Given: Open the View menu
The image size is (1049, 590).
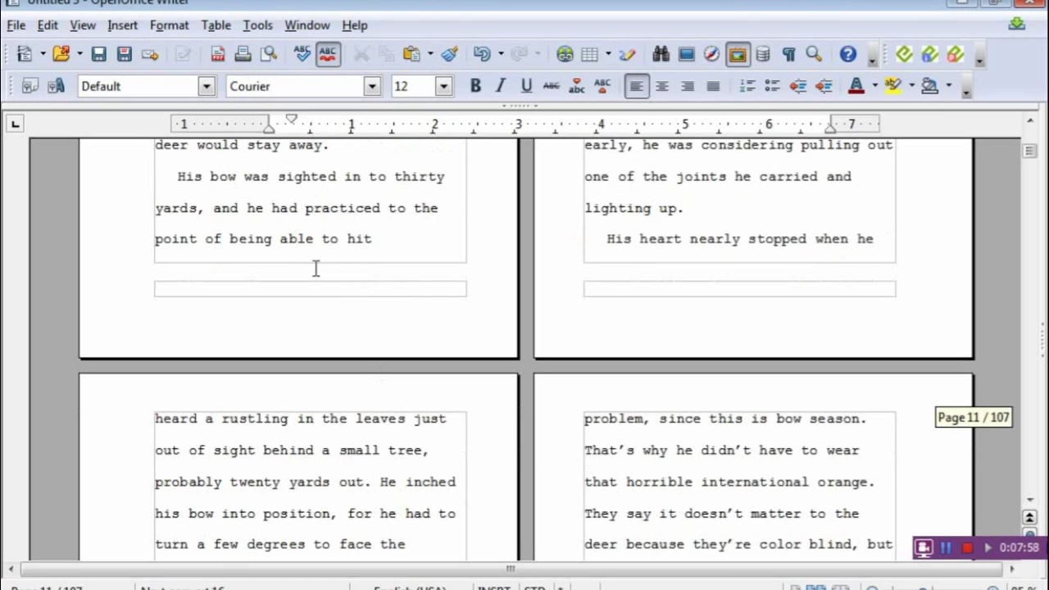Looking at the screenshot, I should point(83,25).
